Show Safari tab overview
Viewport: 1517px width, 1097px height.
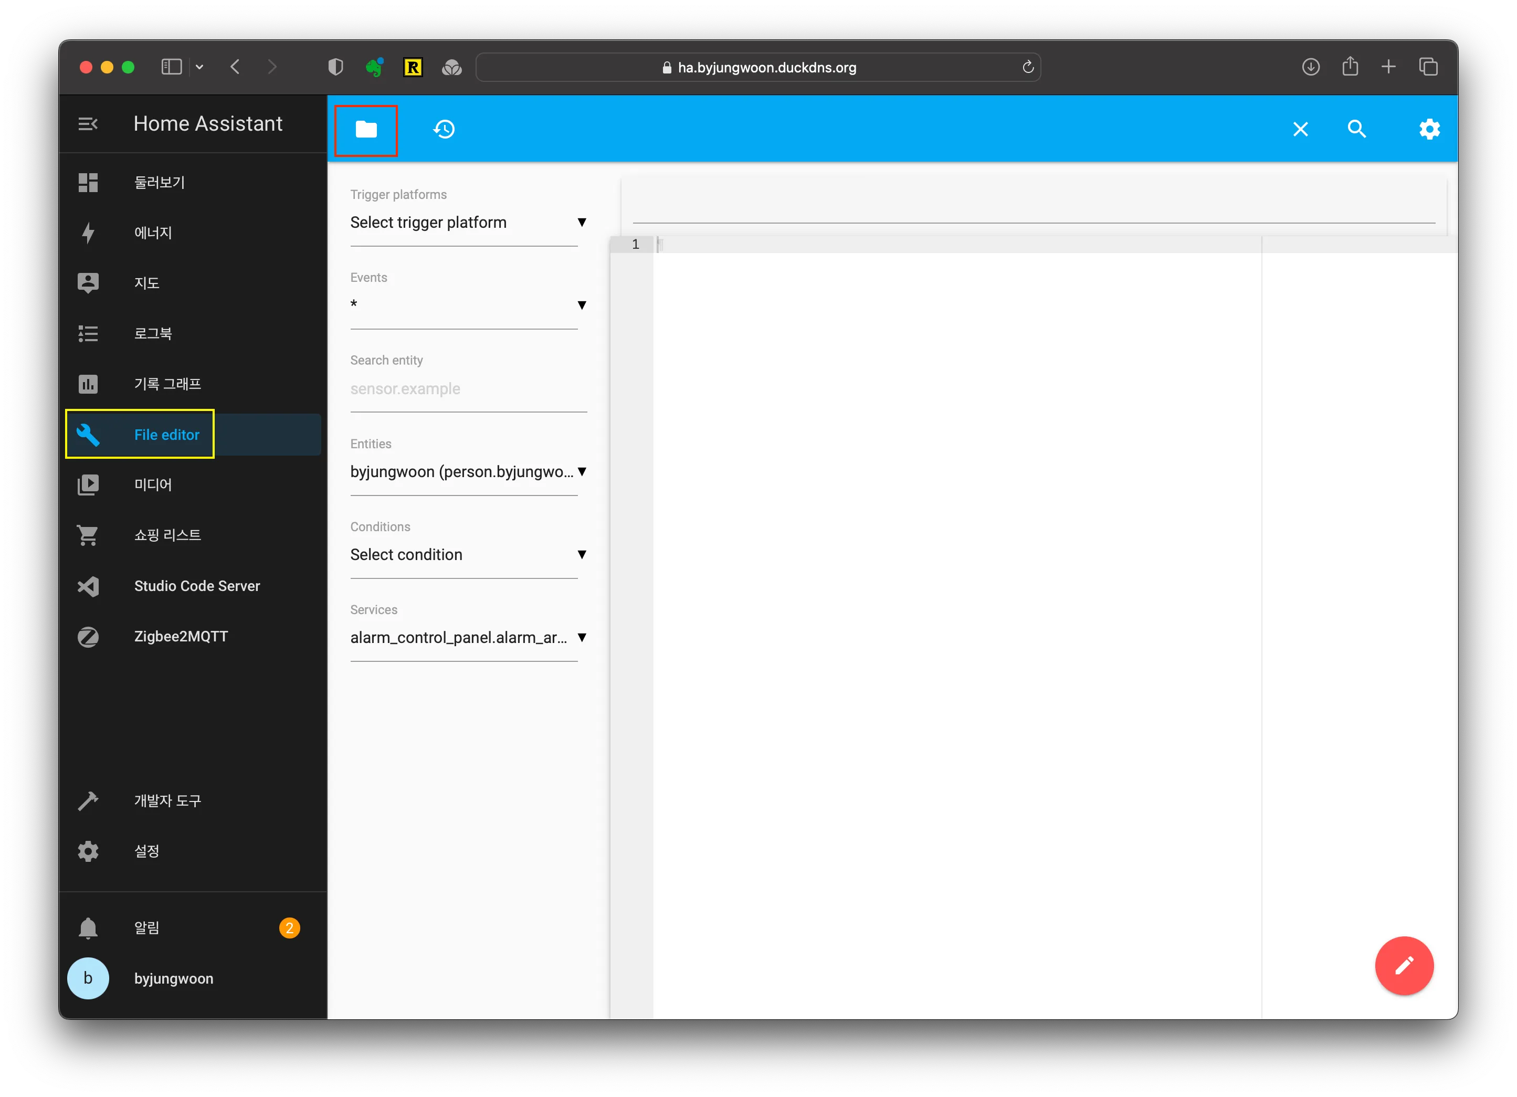[x=1428, y=67]
